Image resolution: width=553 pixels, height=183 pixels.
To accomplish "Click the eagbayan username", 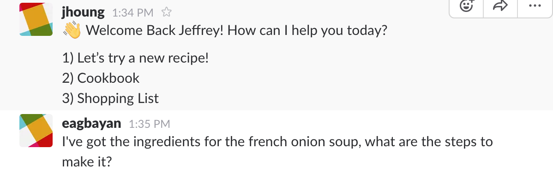I will (x=91, y=124).
